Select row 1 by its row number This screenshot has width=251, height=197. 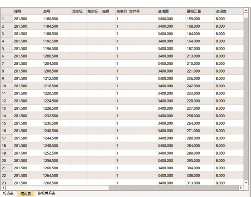[6, 19]
